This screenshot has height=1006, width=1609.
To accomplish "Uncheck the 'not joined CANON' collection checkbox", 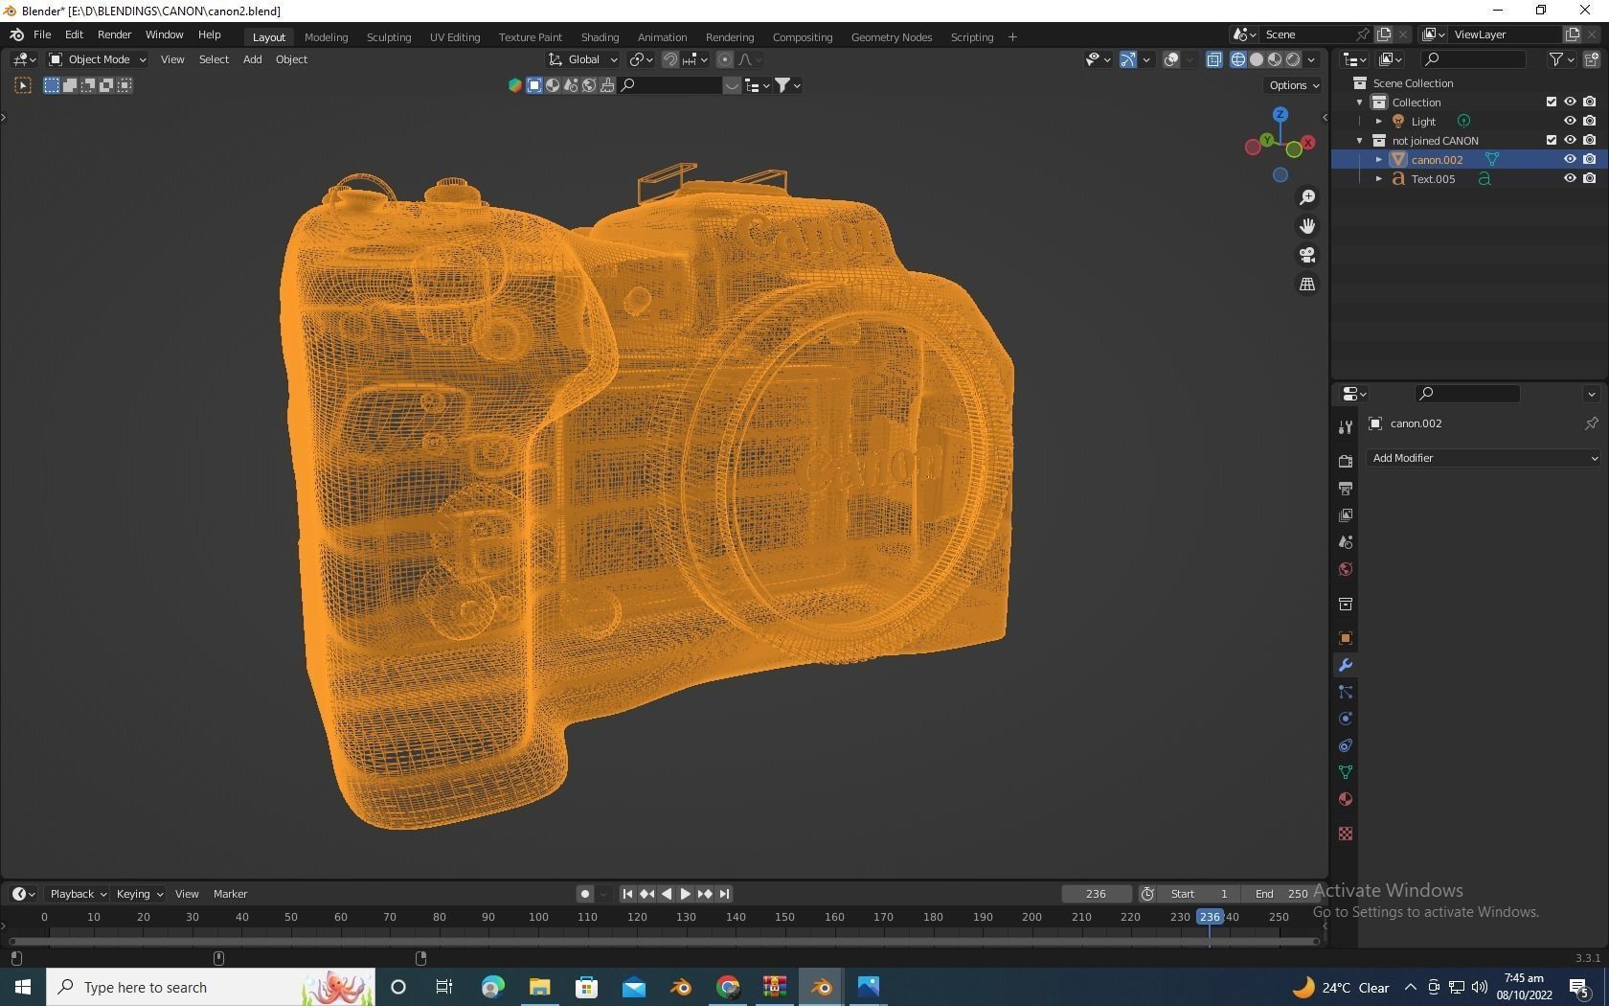I will click(x=1552, y=140).
